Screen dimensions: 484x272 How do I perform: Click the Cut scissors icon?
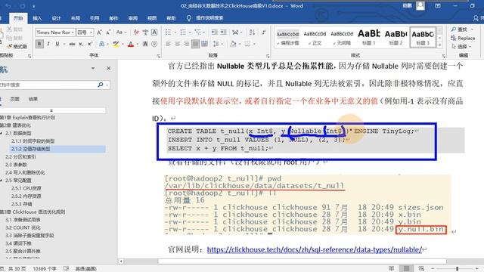(x=8, y=29)
